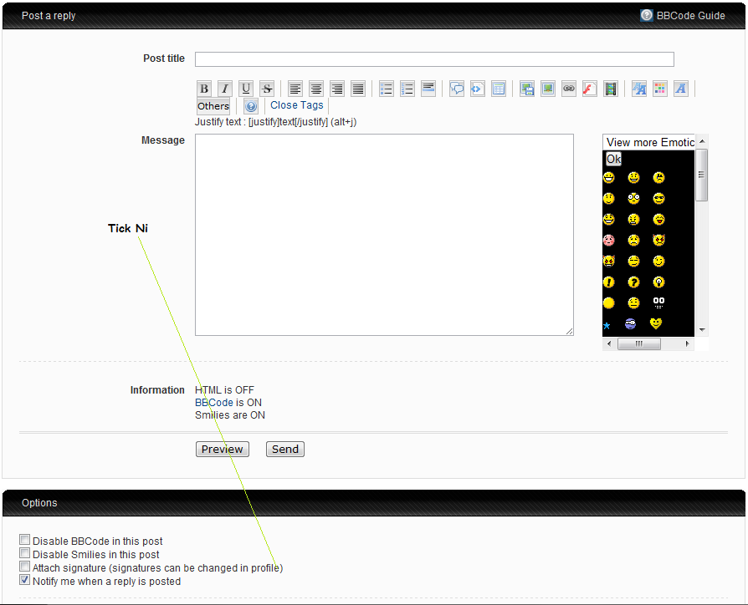The image size is (748, 605).
Task: Click Close Tags link
Action: (297, 105)
